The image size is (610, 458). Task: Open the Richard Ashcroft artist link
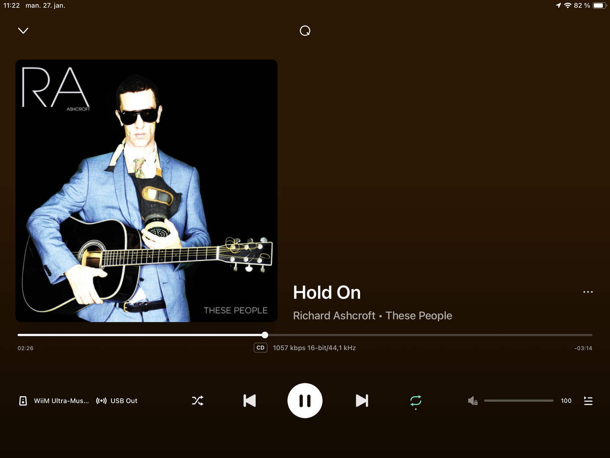point(334,316)
